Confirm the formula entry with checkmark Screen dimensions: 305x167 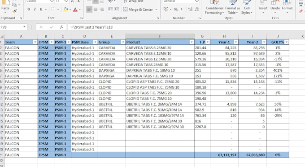pos(51,27)
